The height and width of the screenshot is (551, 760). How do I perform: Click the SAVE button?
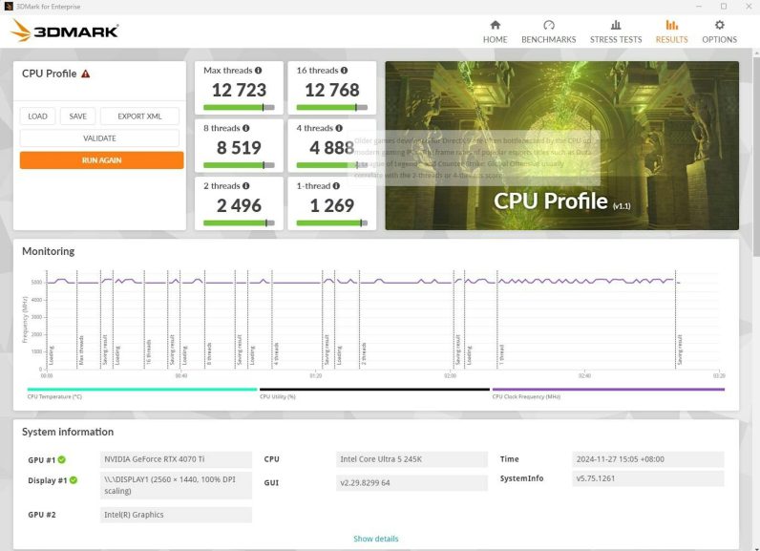(77, 117)
